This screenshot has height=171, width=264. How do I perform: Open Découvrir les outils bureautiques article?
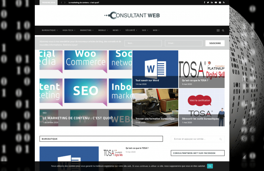coord(200,119)
